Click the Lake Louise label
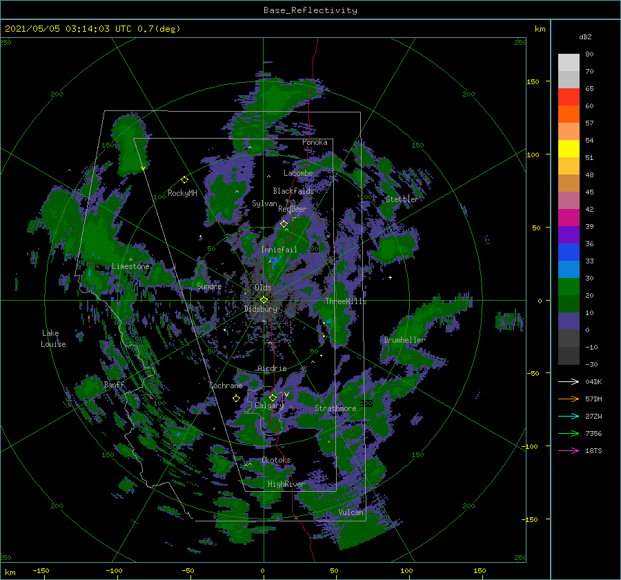The width and height of the screenshot is (621, 580). click(x=53, y=339)
